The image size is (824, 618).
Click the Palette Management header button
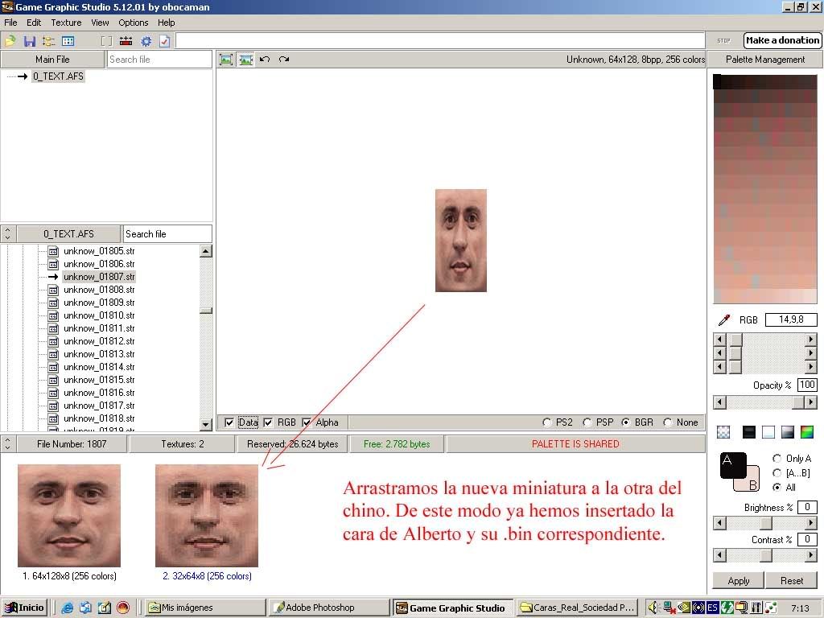(765, 60)
